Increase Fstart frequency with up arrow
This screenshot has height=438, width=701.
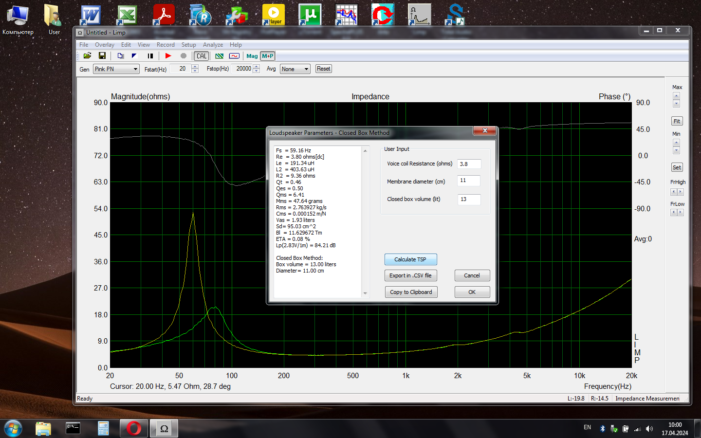(195, 67)
